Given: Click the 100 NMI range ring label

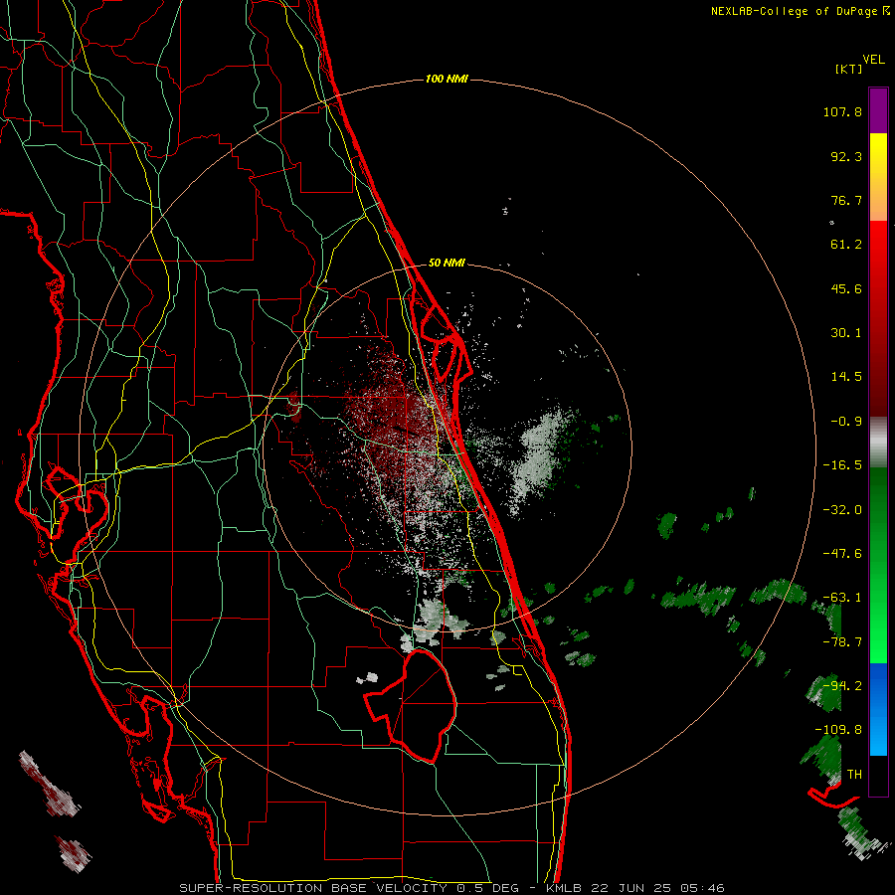Looking at the screenshot, I should click(x=447, y=79).
